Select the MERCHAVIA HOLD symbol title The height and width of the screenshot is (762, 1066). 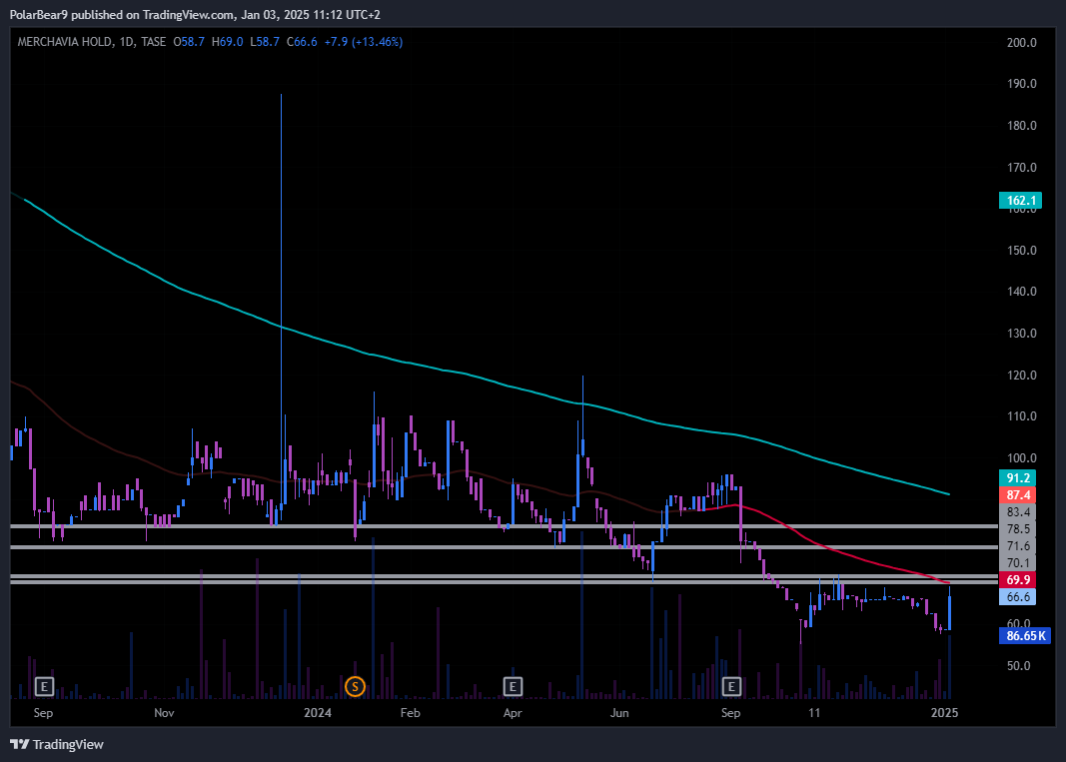pyautogui.click(x=63, y=42)
